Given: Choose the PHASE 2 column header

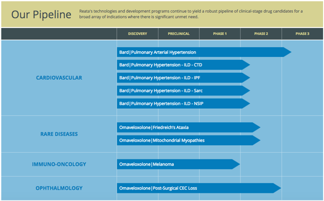Looking at the screenshot, I should (x=261, y=34).
